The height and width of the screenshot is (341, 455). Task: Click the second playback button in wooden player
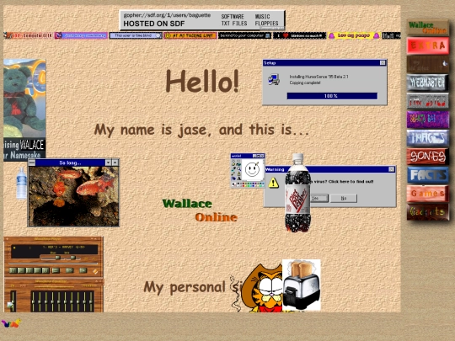tap(21, 270)
